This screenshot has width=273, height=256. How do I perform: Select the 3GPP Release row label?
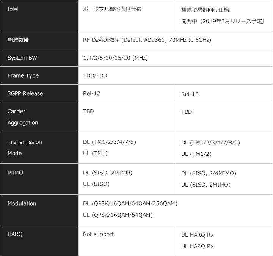39,93
